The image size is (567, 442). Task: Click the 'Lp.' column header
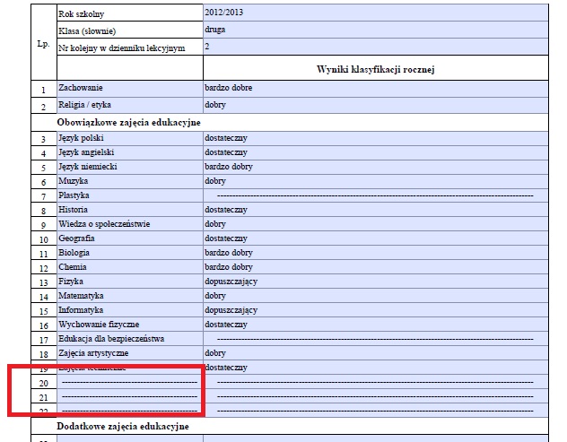click(x=43, y=44)
